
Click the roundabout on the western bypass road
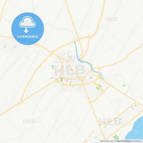coord(39,67)
